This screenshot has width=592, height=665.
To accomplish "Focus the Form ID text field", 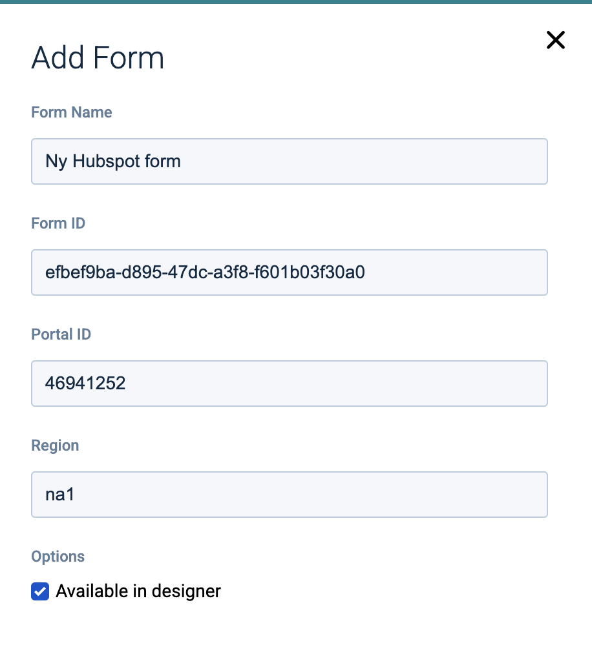I will click(x=289, y=272).
